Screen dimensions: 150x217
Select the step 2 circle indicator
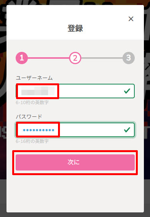point(75,58)
